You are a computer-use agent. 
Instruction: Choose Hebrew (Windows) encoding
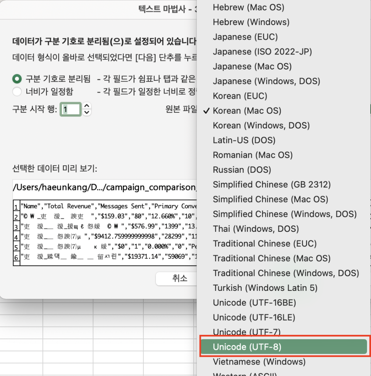coord(283,22)
